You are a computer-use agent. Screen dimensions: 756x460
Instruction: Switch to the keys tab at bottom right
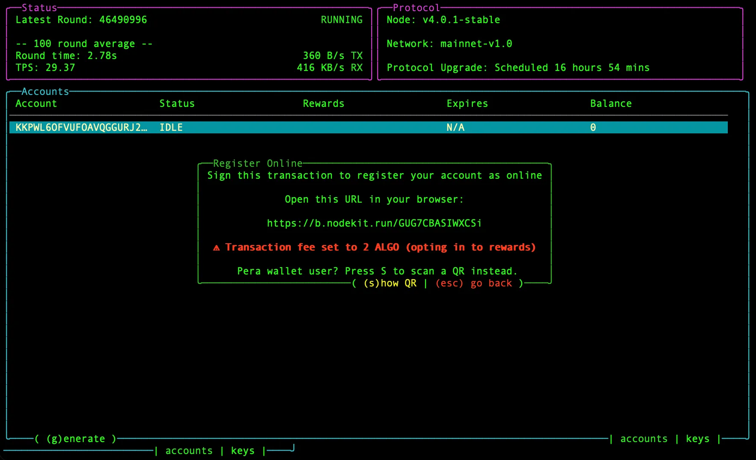coord(697,438)
